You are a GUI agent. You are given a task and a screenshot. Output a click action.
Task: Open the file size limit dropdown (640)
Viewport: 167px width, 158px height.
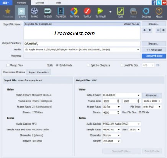coord(148,65)
